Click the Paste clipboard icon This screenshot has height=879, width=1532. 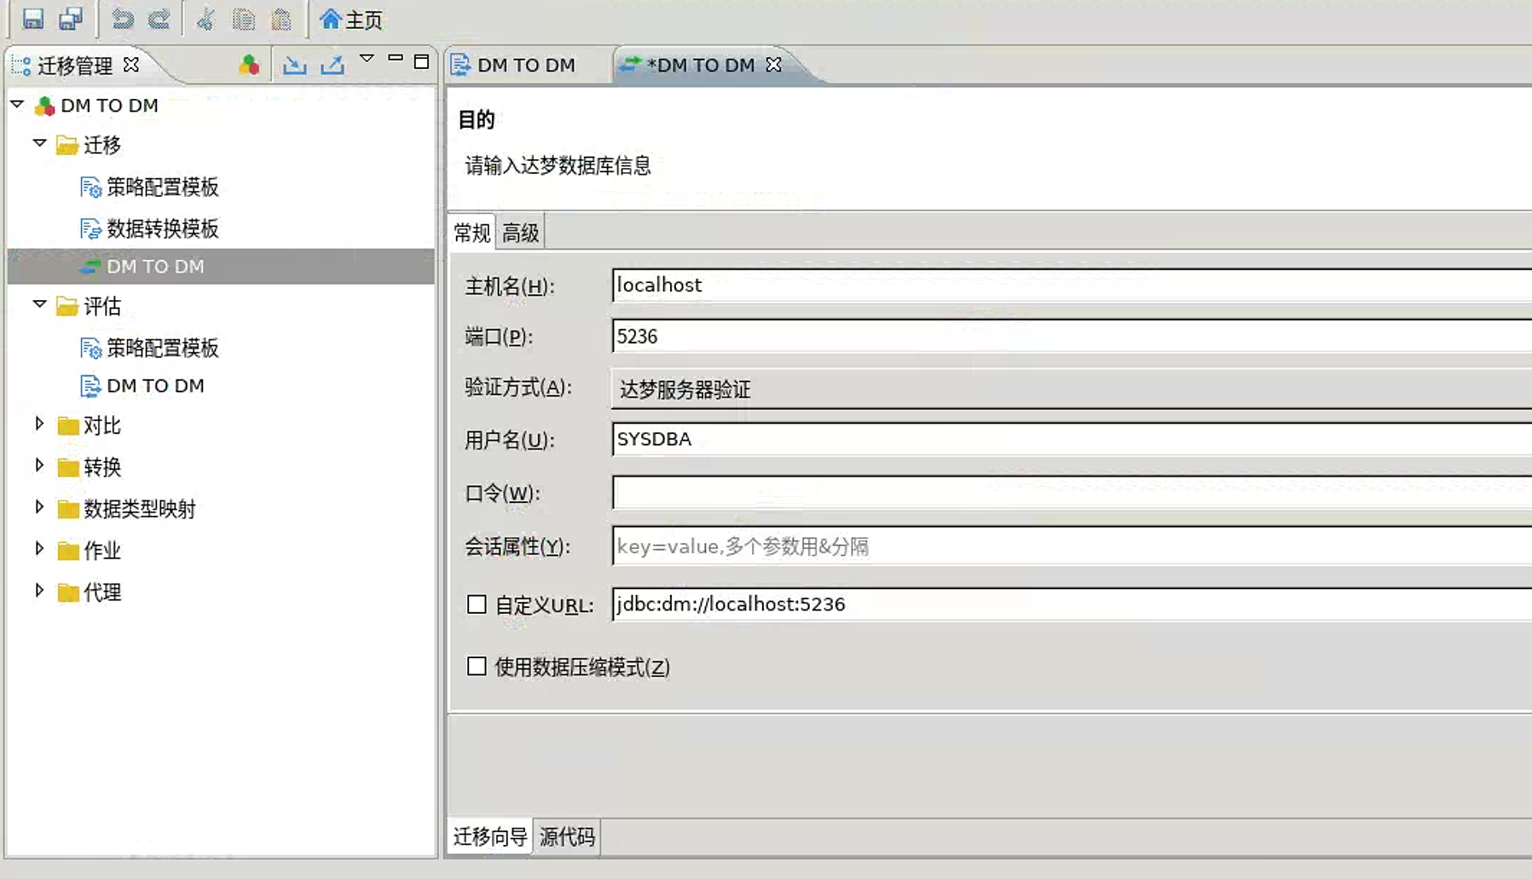281,19
